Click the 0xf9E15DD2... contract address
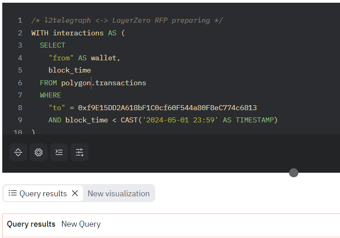The height and width of the screenshot is (238, 340). [168, 107]
